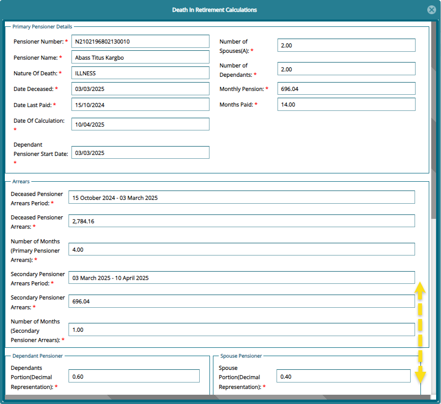This screenshot has height=404, width=441.
Task: Close the Death In Retirement Calculations dialog
Action: (431, 10)
